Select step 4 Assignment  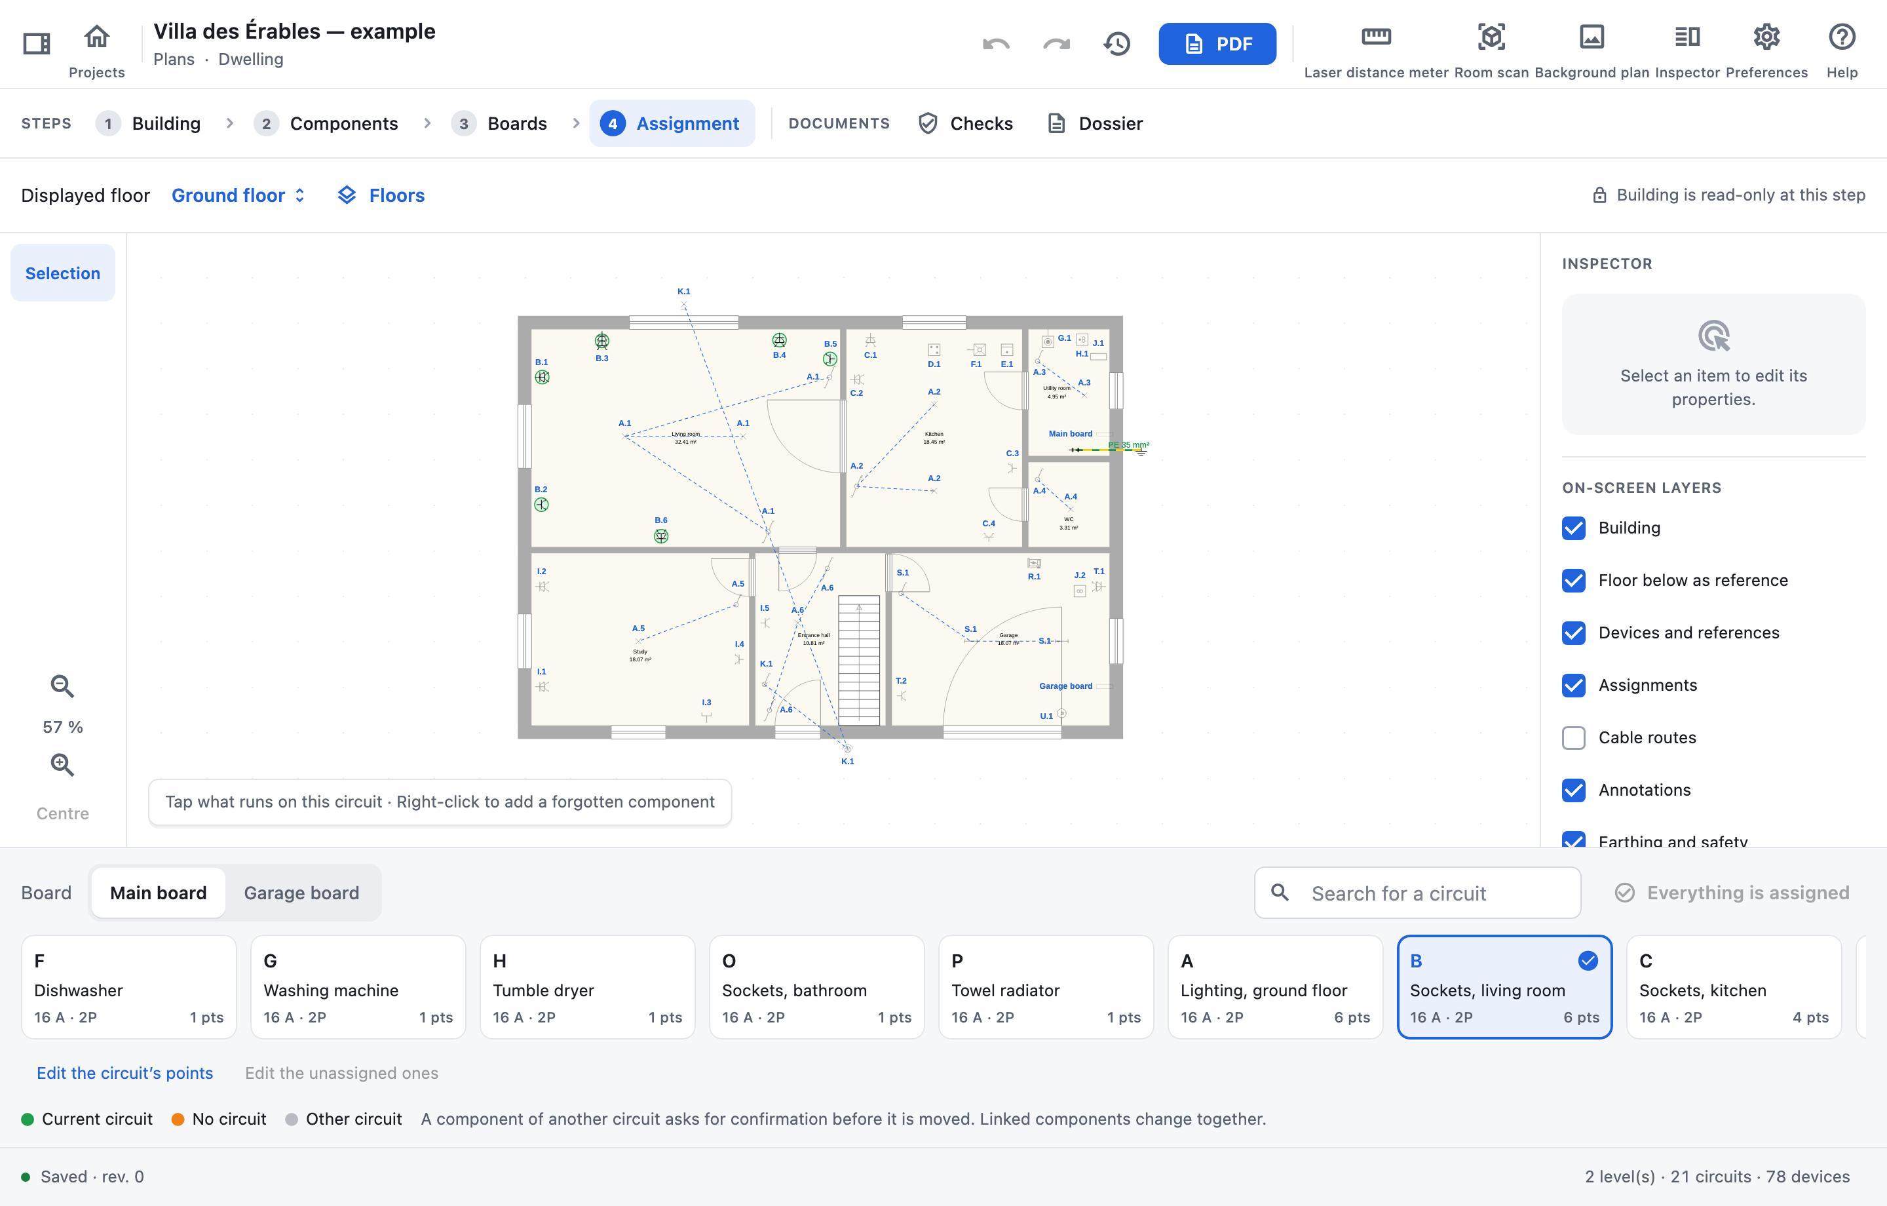tap(672, 123)
